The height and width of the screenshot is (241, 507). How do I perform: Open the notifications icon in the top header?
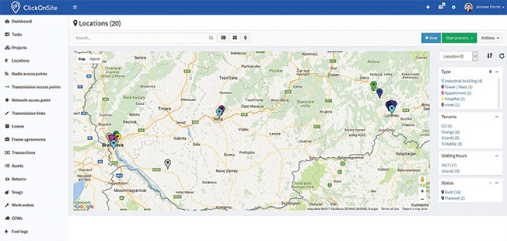coord(442,6)
